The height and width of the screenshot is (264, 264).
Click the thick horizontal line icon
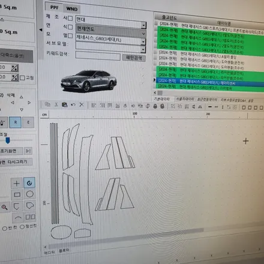[210, 107]
